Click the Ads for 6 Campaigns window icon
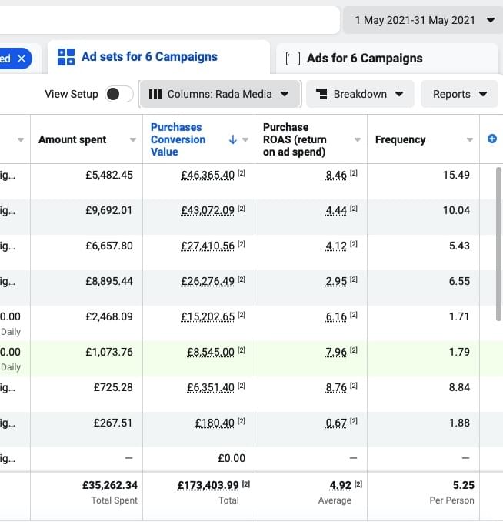 click(292, 59)
